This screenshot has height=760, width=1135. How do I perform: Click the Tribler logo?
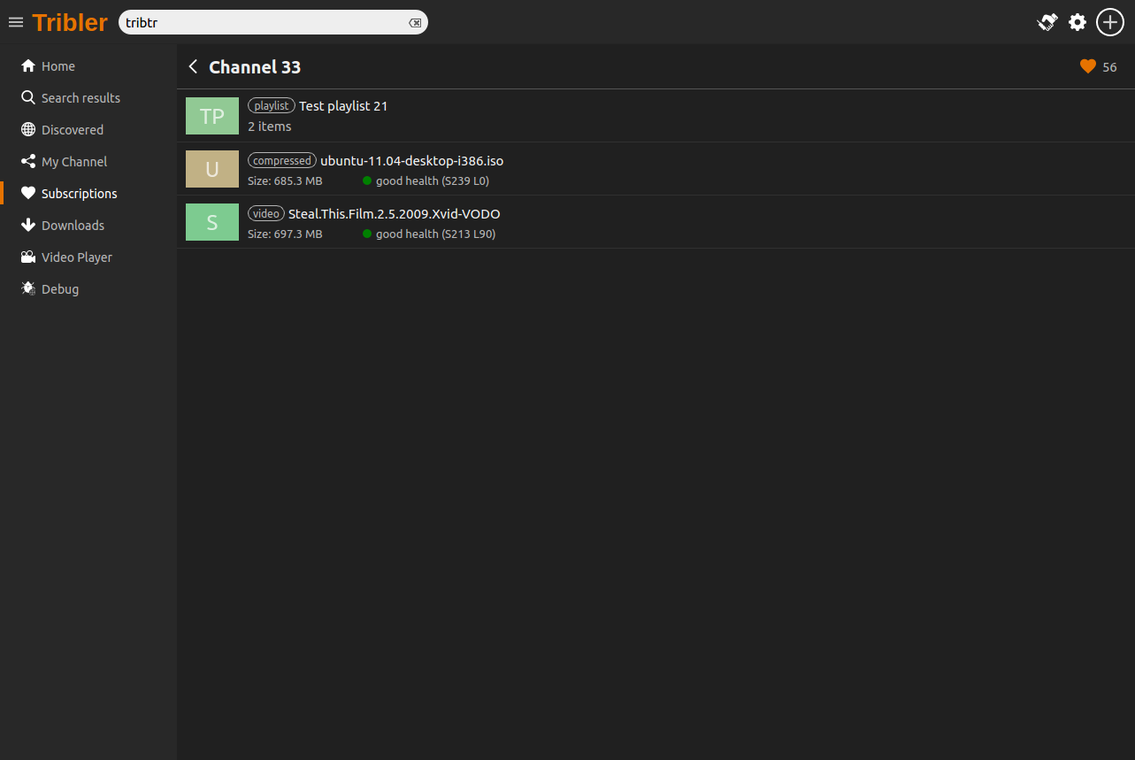click(70, 22)
